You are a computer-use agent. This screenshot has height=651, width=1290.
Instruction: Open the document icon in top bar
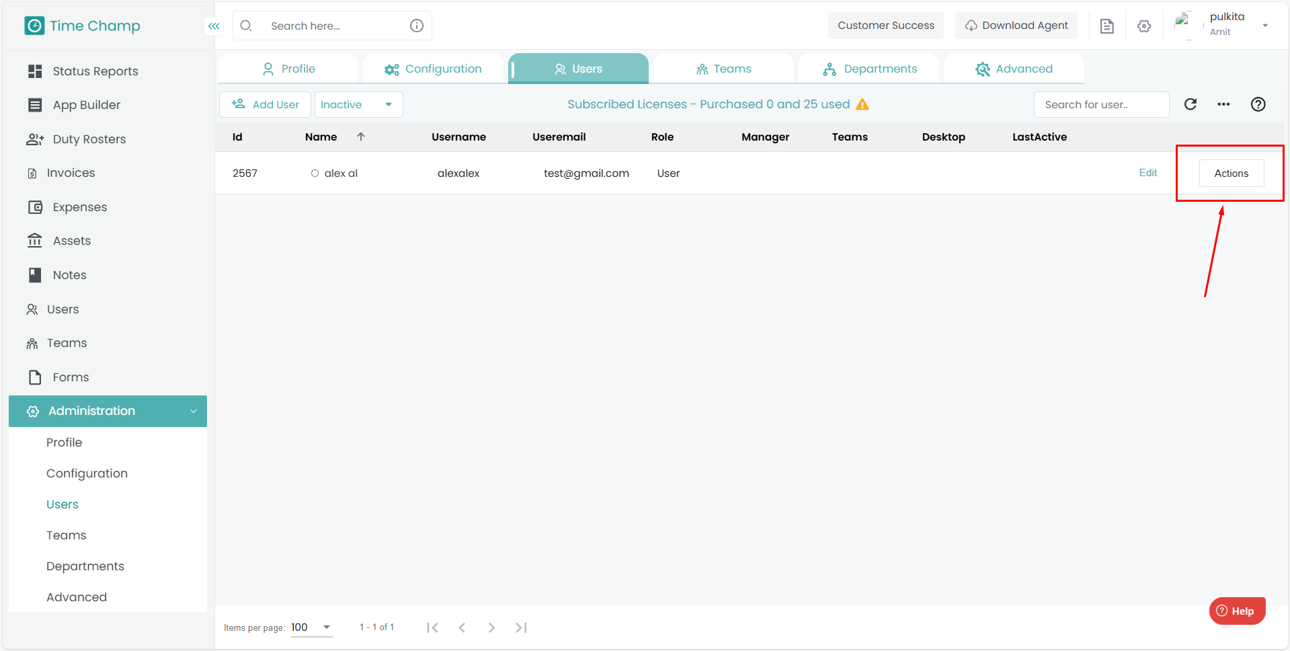[1106, 26]
